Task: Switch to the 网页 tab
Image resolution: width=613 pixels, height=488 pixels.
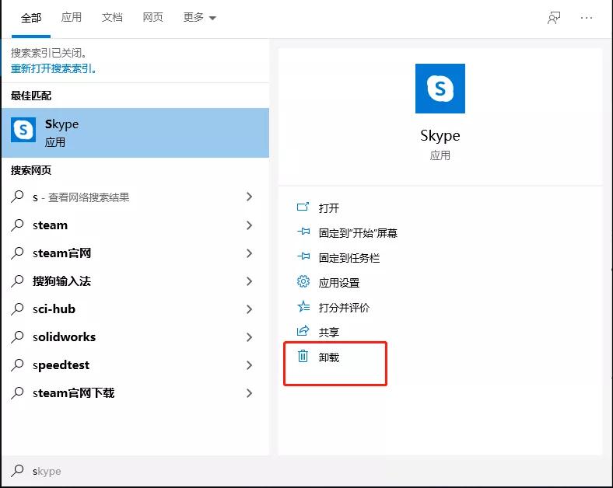Action: coord(152,17)
